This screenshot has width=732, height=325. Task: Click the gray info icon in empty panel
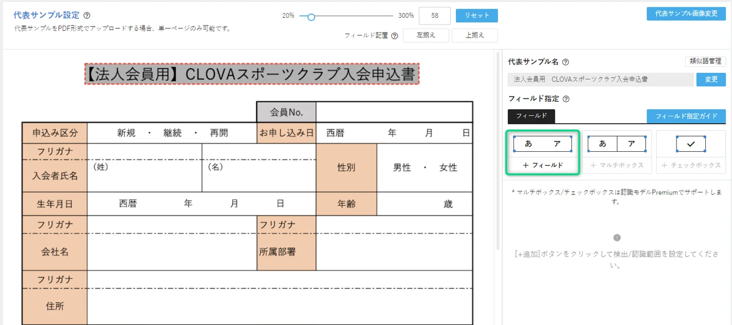[617, 238]
